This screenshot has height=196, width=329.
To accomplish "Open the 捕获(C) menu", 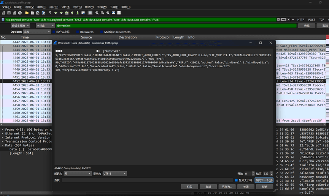I will tap(54, 7).
